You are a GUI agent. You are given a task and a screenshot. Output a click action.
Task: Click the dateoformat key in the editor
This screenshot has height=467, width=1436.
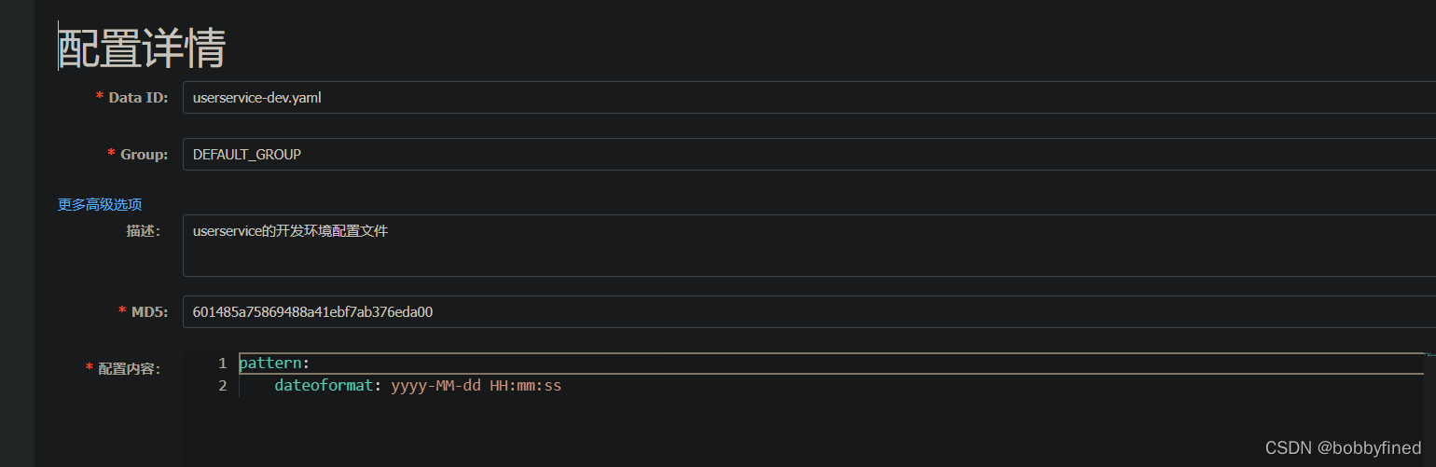[x=324, y=385]
